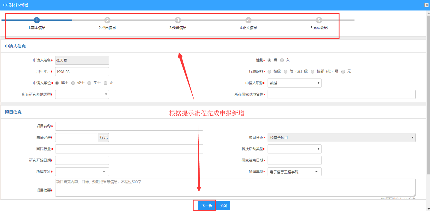Click the 下一步 button

(x=207, y=206)
